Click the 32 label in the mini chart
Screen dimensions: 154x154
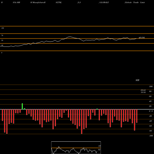(99, 150)
